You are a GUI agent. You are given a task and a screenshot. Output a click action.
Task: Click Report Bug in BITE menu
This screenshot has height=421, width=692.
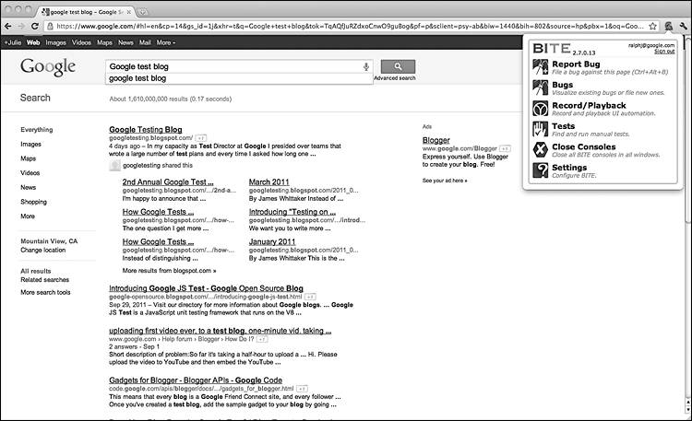click(x=576, y=64)
